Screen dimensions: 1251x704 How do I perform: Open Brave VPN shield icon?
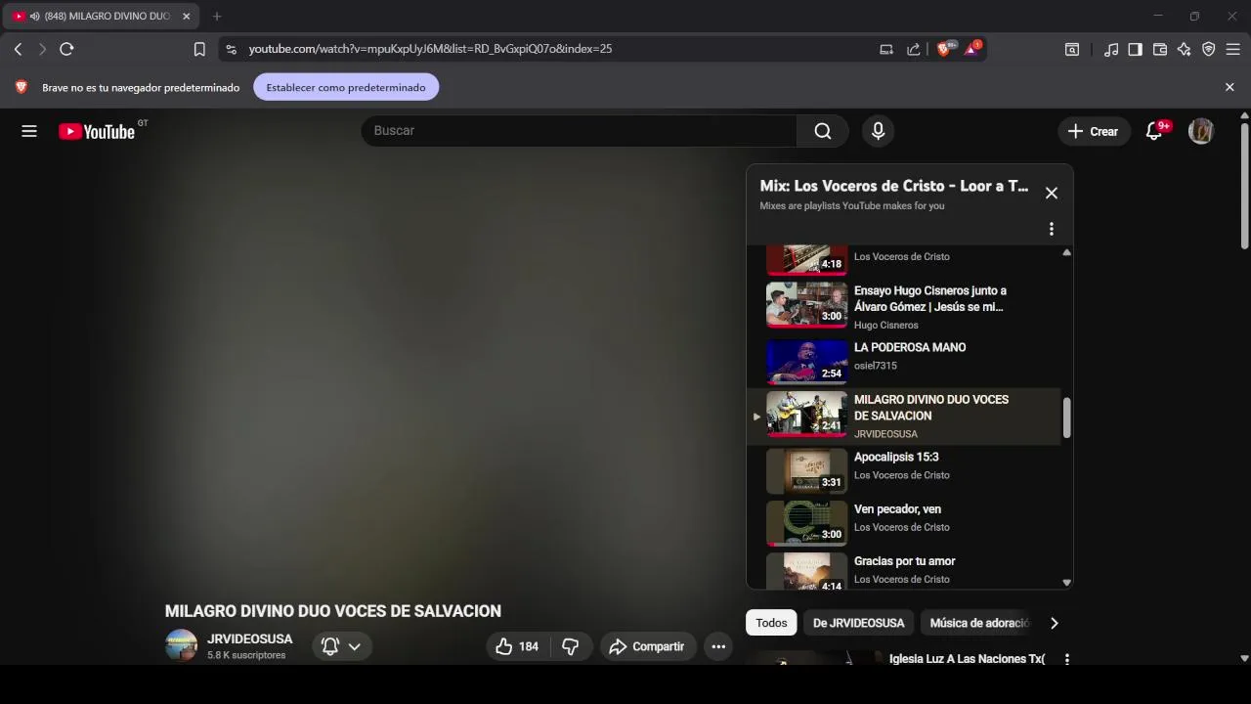(1209, 49)
